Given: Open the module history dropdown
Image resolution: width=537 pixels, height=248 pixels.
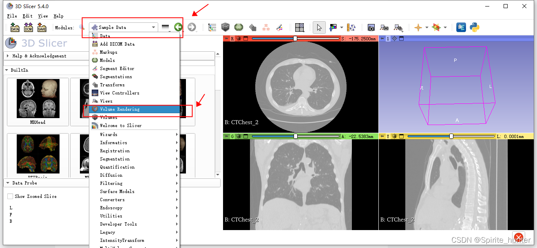Looking at the screenshot, I should (x=166, y=27).
